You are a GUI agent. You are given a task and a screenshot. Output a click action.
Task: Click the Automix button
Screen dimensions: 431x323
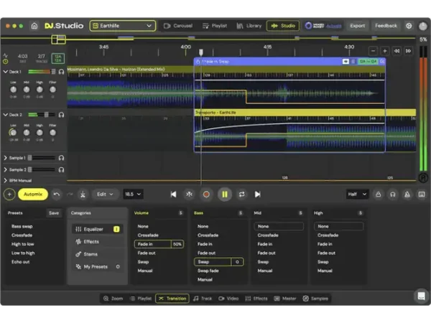pos(33,195)
